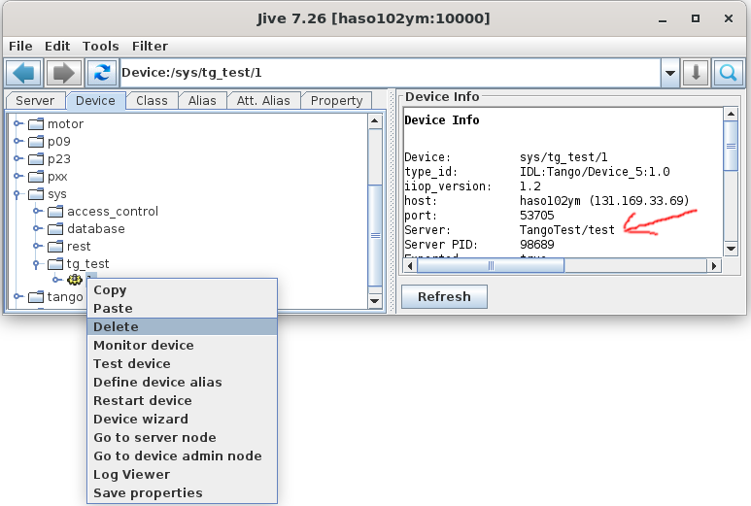Click tree panel scrollbar up arrow
Viewport: 751px width, 506px height.
[x=375, y=120]
